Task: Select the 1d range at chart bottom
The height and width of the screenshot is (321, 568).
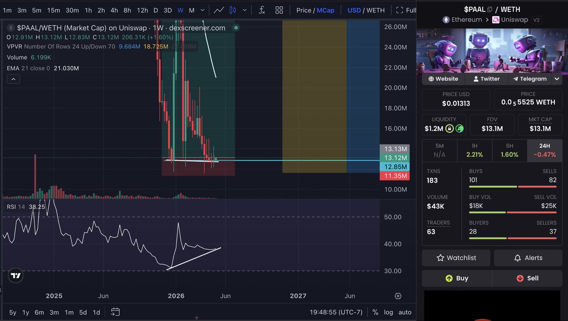Action: click(x=96, y=312)
